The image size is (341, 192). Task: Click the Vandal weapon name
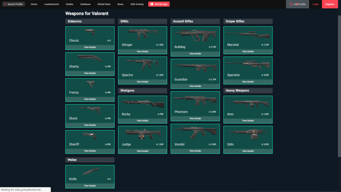[x=179, y=144]
